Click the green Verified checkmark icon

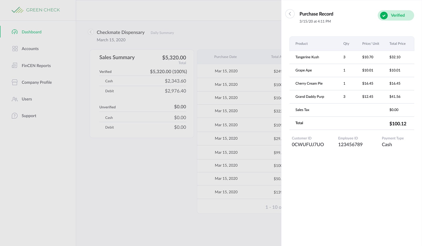click(x=384, y=16)
